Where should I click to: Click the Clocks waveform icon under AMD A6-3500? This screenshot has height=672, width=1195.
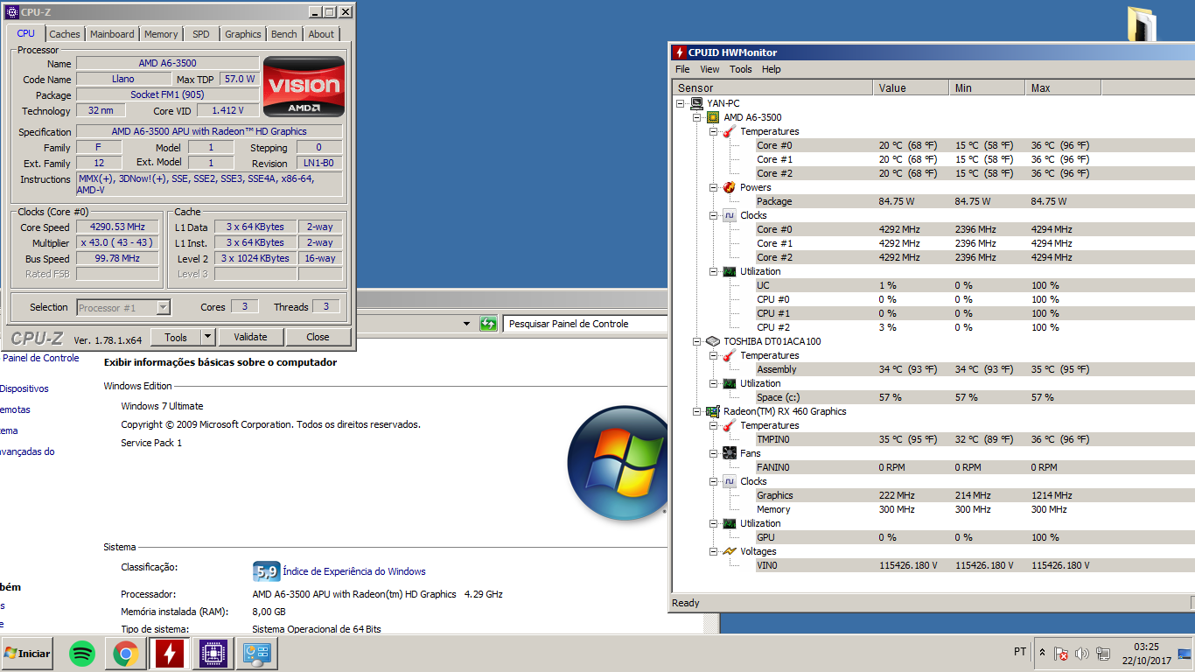click(729, 215)
